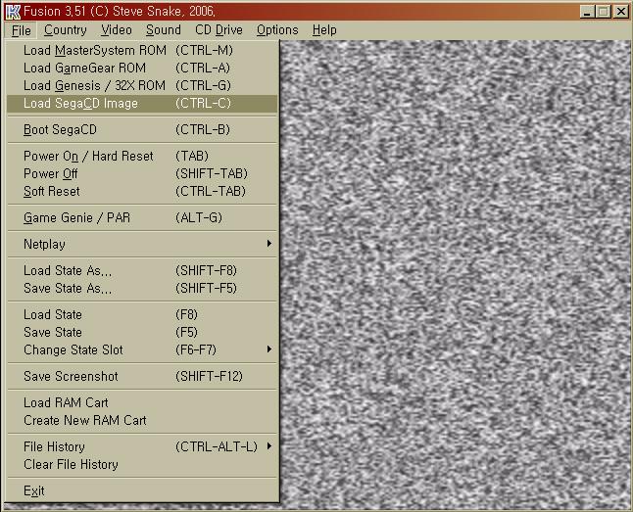
Task: Choose Load GameGear ROM
Action: pos(142,69)
